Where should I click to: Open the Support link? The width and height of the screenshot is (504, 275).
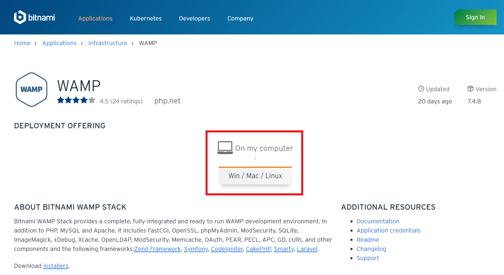(x=368, y=258)
